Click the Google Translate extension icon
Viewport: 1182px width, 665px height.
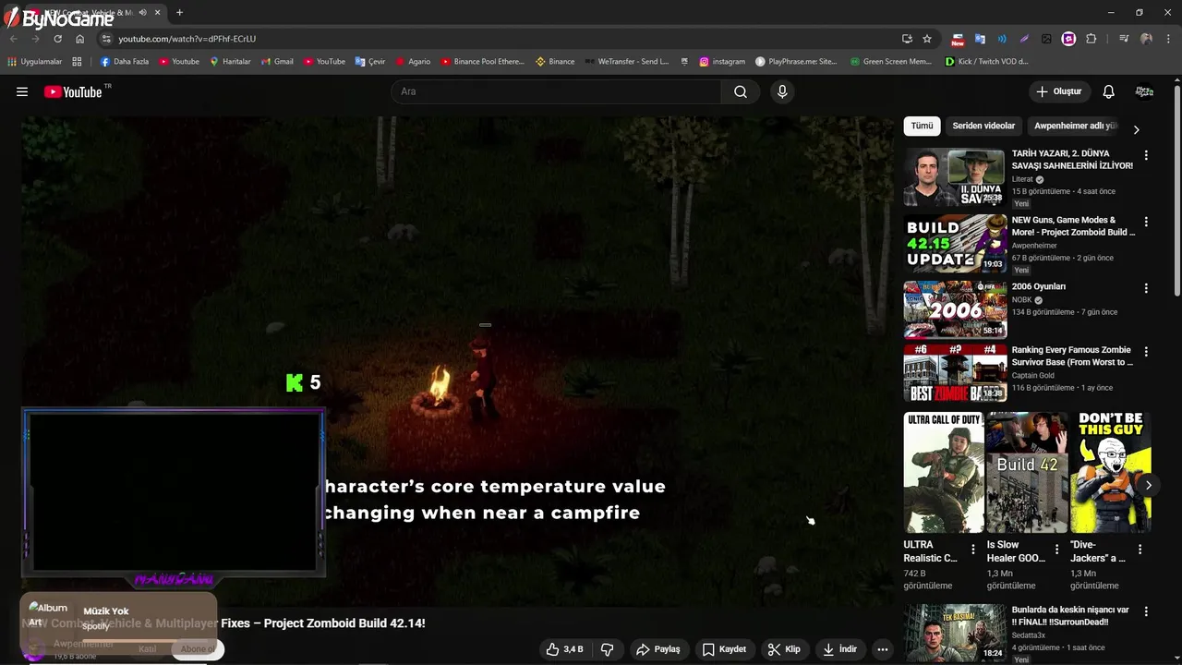[x=980, y=39]
